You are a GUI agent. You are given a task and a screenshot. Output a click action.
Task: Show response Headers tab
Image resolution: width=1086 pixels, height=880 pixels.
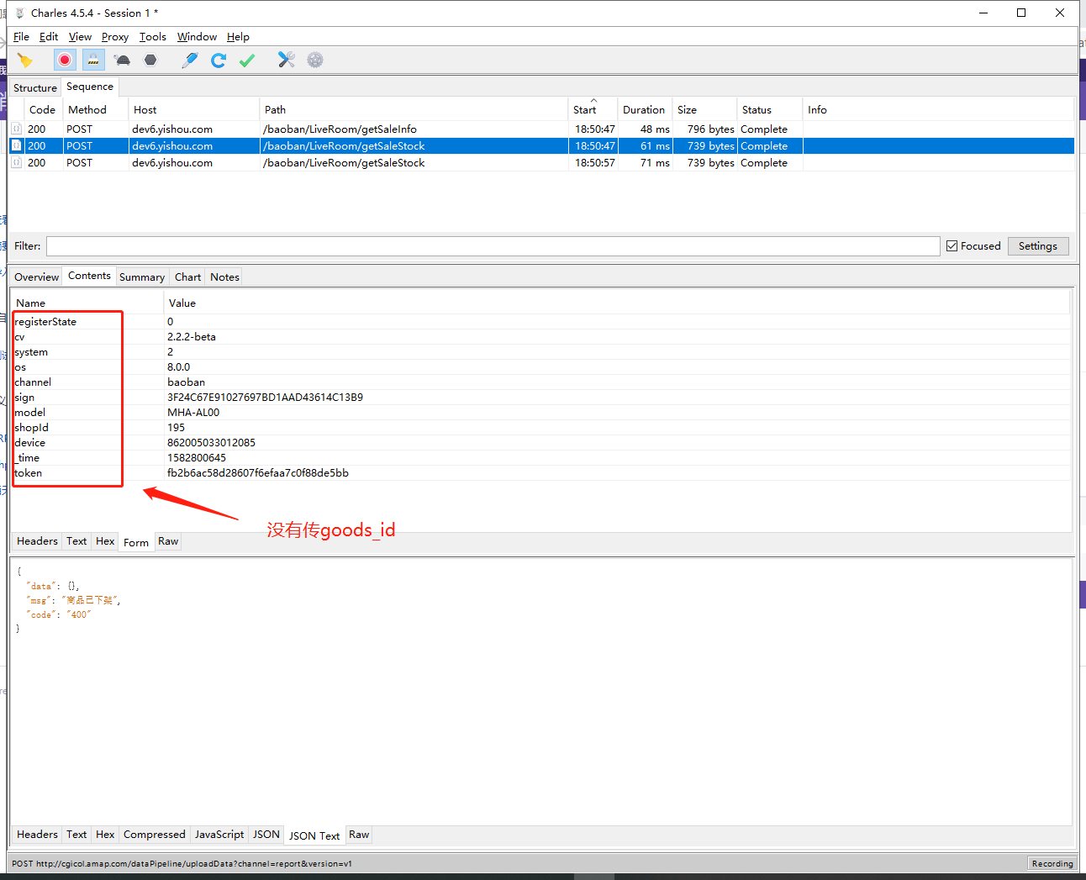(x=37, y=835)
